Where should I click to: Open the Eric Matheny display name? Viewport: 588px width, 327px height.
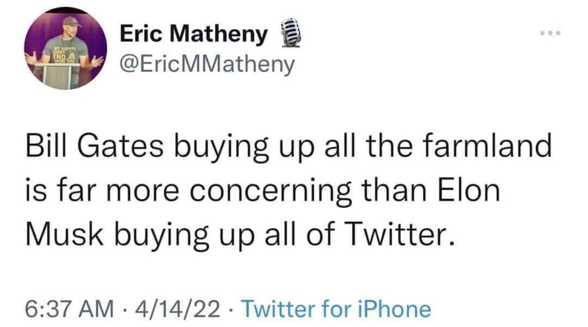coord(194,35)
